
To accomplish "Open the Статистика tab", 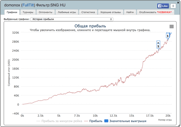I will 88,12.
